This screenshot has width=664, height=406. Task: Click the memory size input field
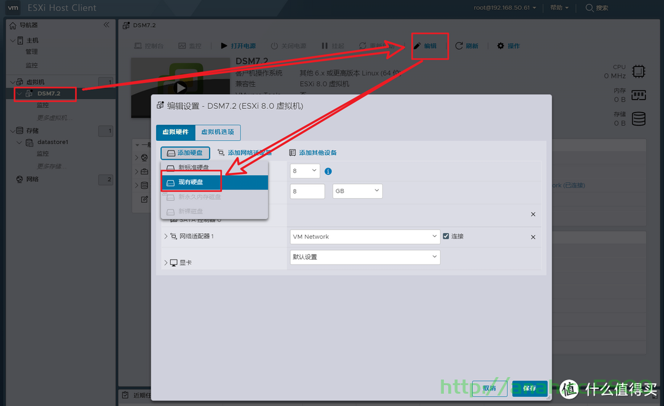(307, 191)
